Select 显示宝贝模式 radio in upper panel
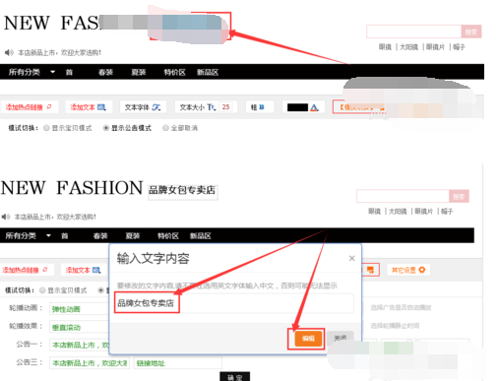499x381 pixels. [46, 128]
